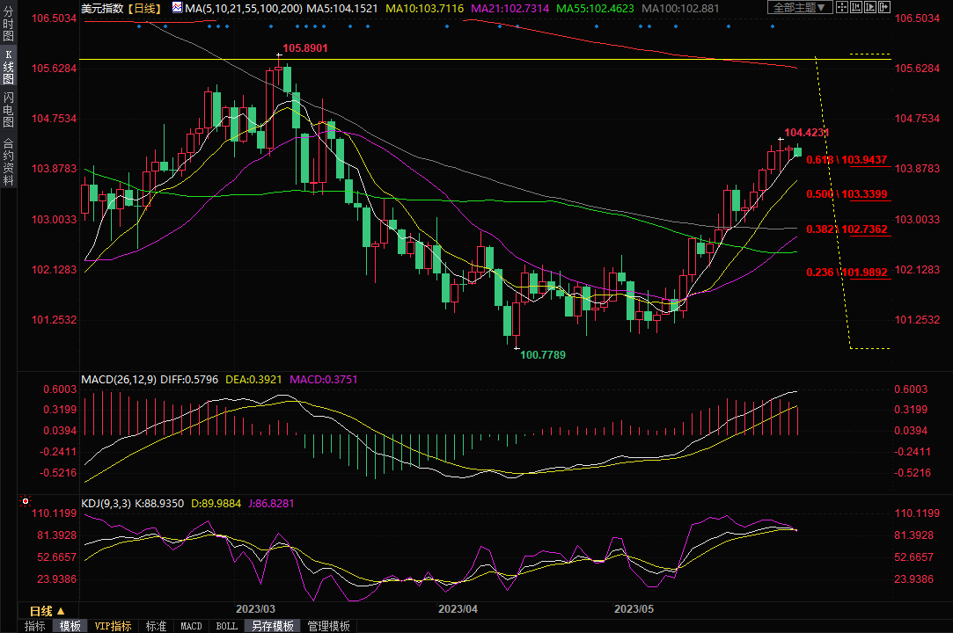953x633 pixels.
Task: Open the 闪电图 side tab
Action: pos(8,110)
